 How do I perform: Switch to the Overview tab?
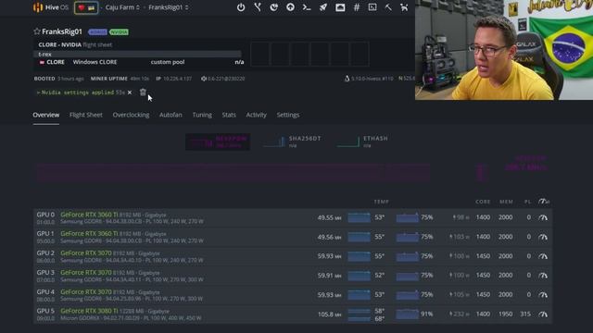(x=45, y=115)
